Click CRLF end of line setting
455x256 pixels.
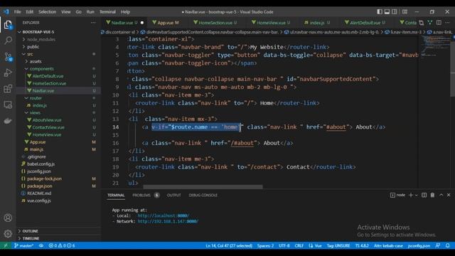coord(299,245)
